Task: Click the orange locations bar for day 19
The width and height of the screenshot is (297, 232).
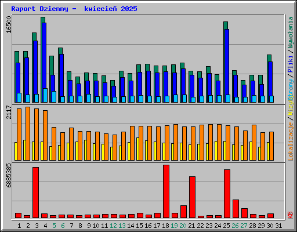Action: [176, 142]
